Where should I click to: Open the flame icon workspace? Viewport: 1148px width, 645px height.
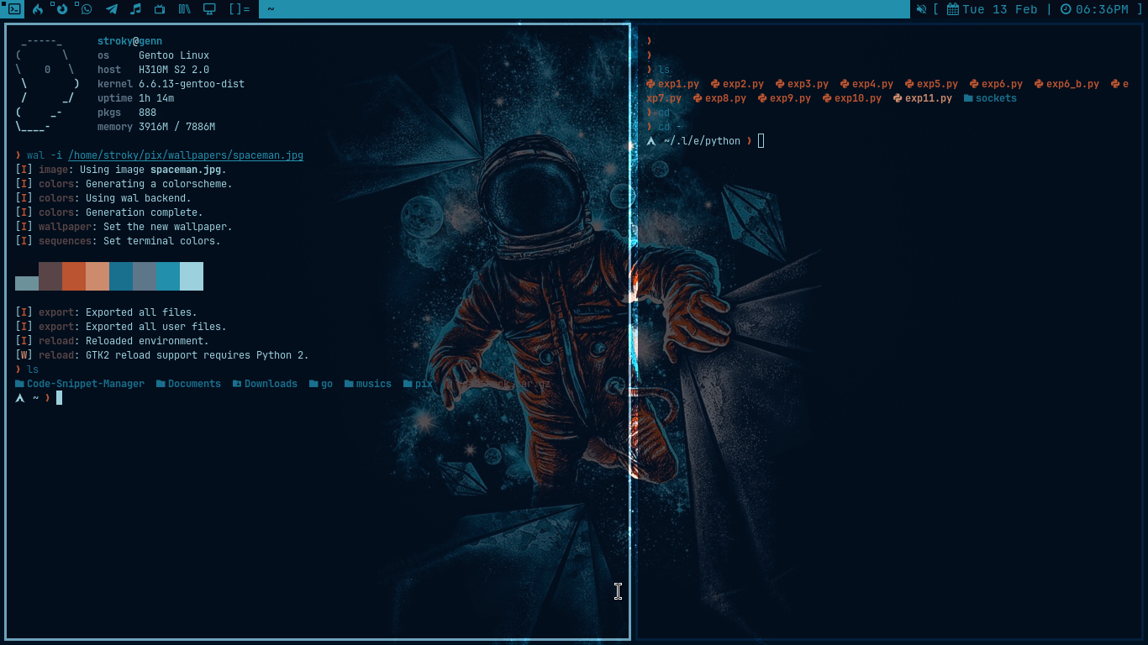click(x=38, y=9)
